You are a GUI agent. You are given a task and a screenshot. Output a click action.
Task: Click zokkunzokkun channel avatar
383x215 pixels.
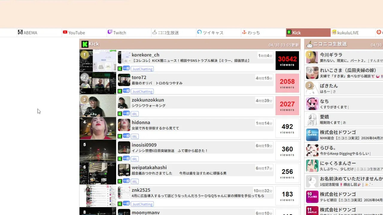tap(124, 102)
